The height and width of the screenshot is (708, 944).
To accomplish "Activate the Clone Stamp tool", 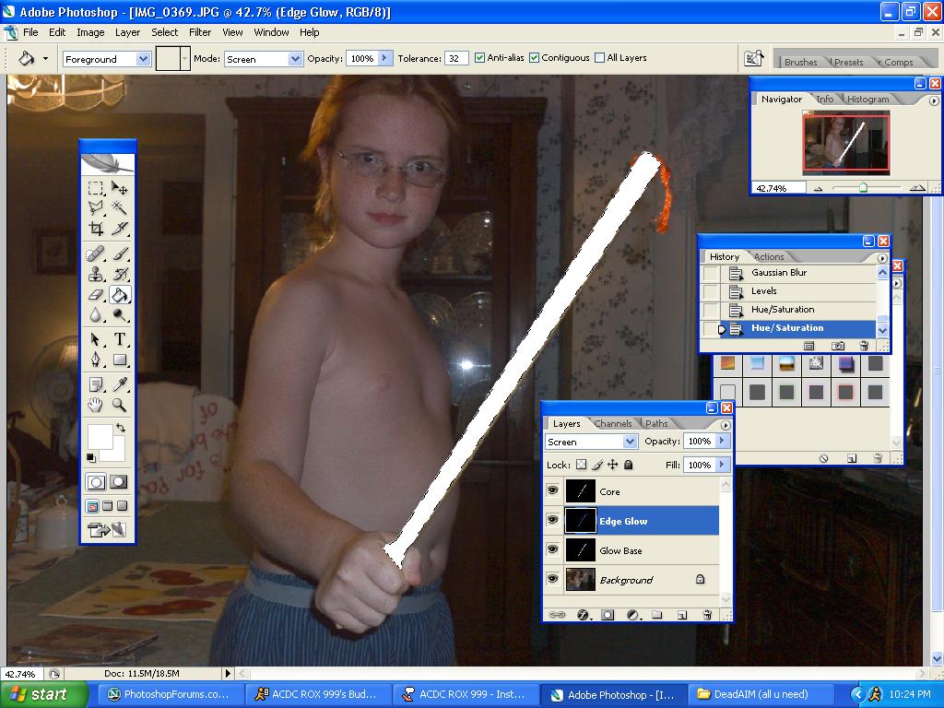I will click(x=96, y=274).
